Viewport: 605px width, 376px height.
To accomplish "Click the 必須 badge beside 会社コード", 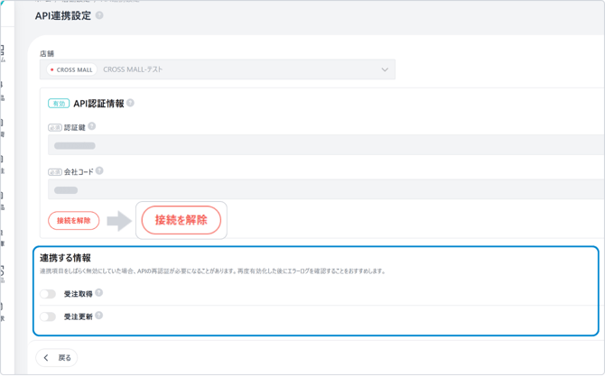I will 55,171.
